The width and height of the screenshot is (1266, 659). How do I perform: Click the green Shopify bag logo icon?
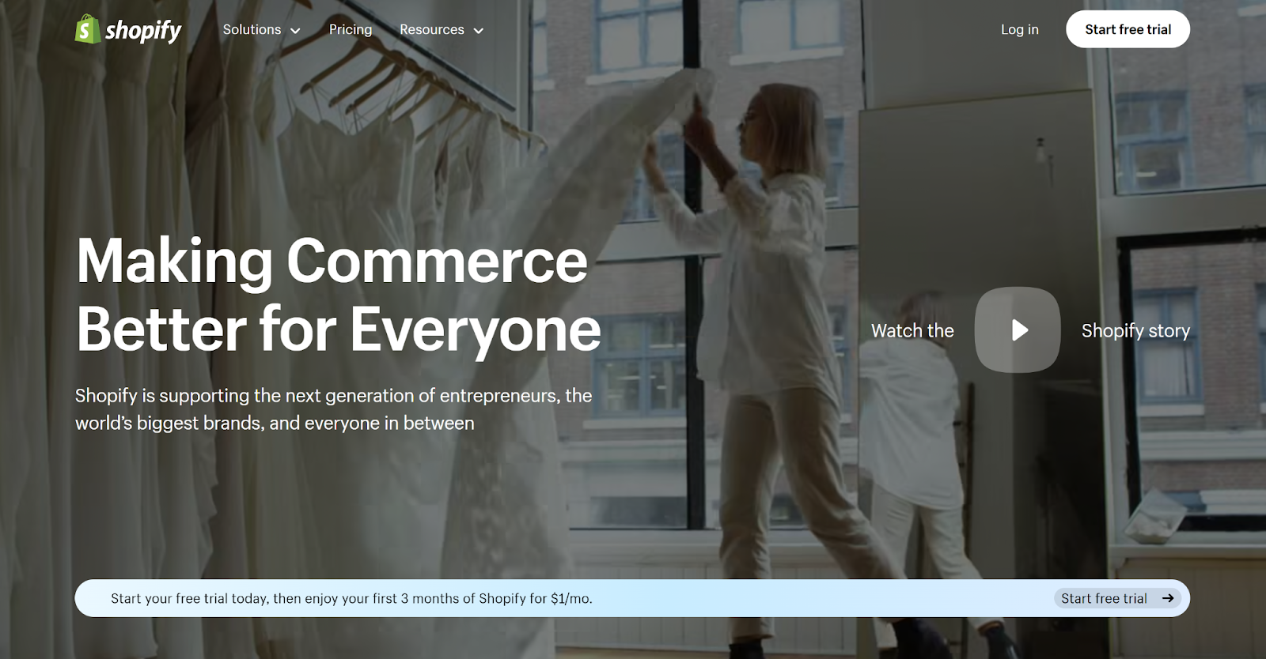click(x=87, y=29)
